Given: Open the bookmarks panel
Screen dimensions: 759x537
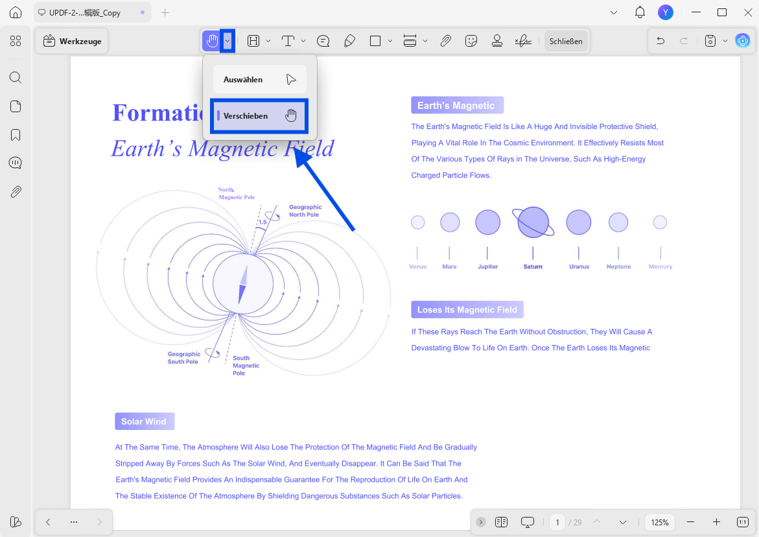Looking at the screenshot, I should (16, 135).
